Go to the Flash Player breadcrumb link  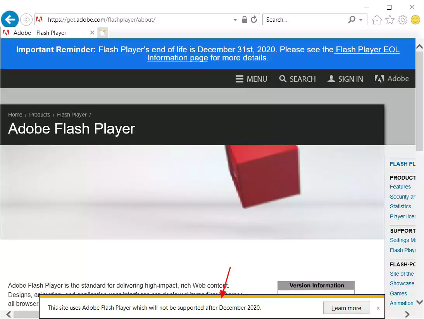[x=72, y=115]
